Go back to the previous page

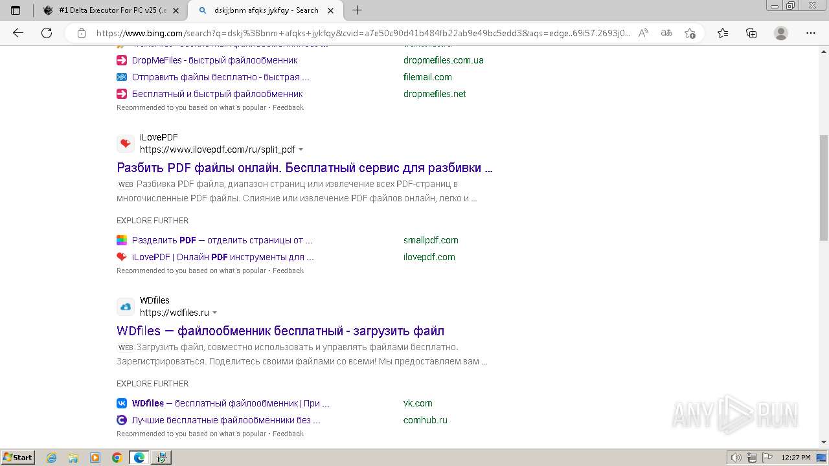[x=18, y=33]
